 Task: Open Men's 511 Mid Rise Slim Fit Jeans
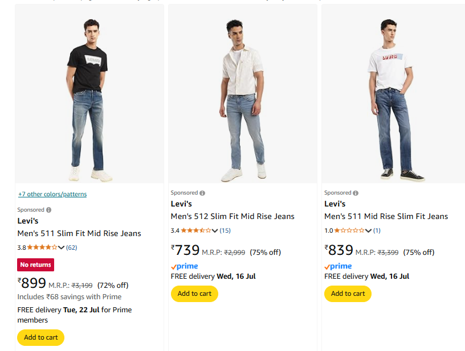click(x=386, y=216)
